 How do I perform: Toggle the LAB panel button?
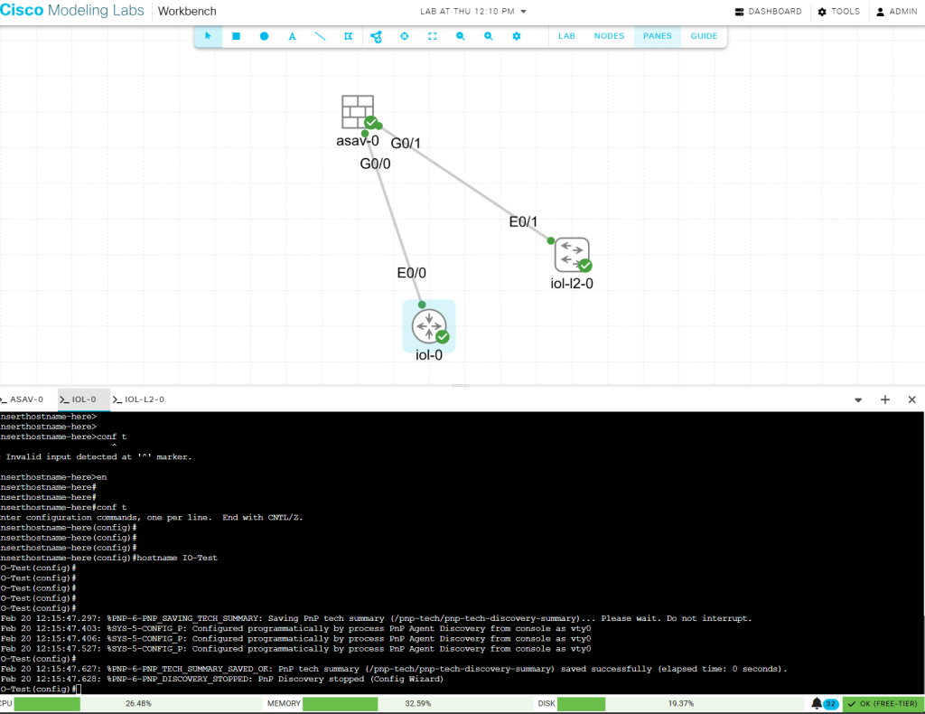566,36
